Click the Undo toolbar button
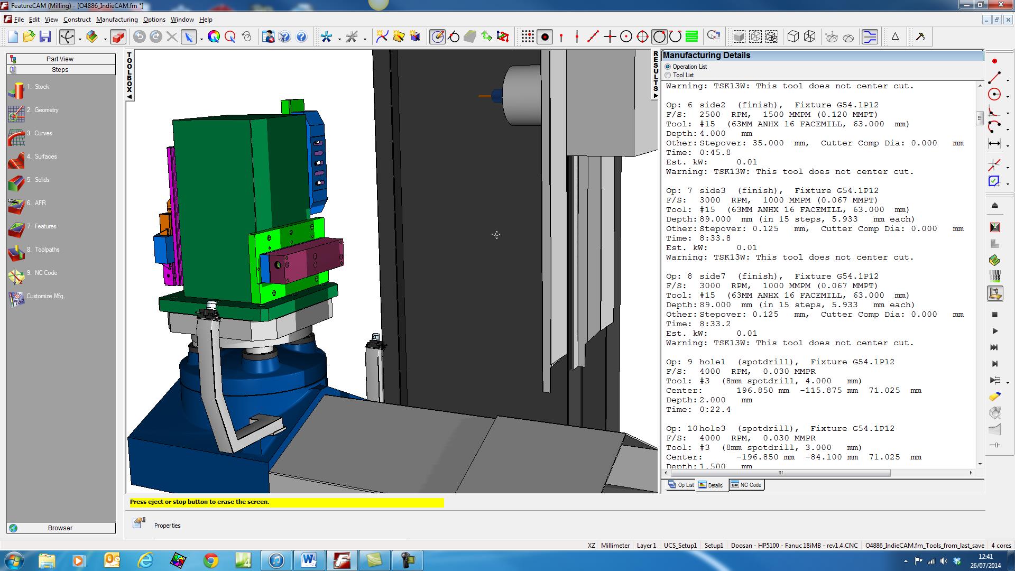This screenshot has height=571, width=1015. (140, 36)
